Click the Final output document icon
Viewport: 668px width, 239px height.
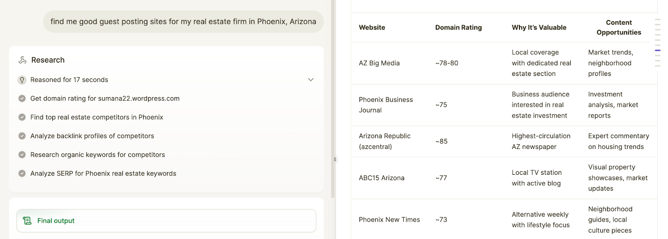tap(27, 221)
